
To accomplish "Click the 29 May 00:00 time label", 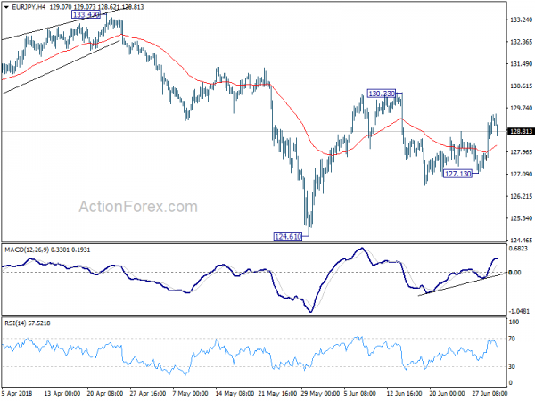I will tap(320, 394).
